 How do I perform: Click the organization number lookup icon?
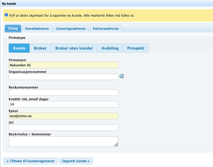(122, 76)
